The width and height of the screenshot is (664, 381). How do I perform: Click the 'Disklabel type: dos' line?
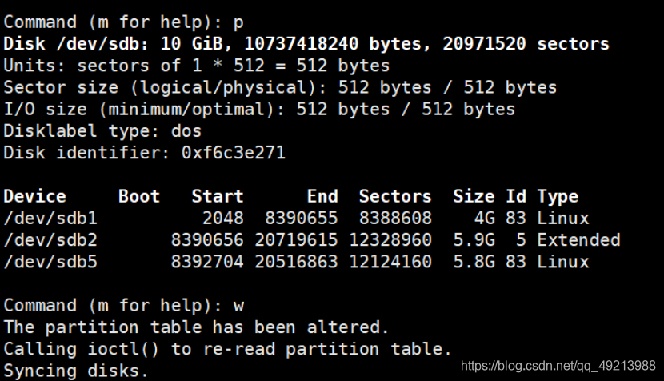102,131
